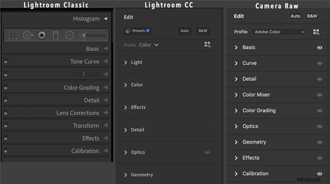Viewport: 330px width, 184px height.
Task: Toggle the Color Grading panel switch in Lightroom Classic
Action: (x=6, y=87)
